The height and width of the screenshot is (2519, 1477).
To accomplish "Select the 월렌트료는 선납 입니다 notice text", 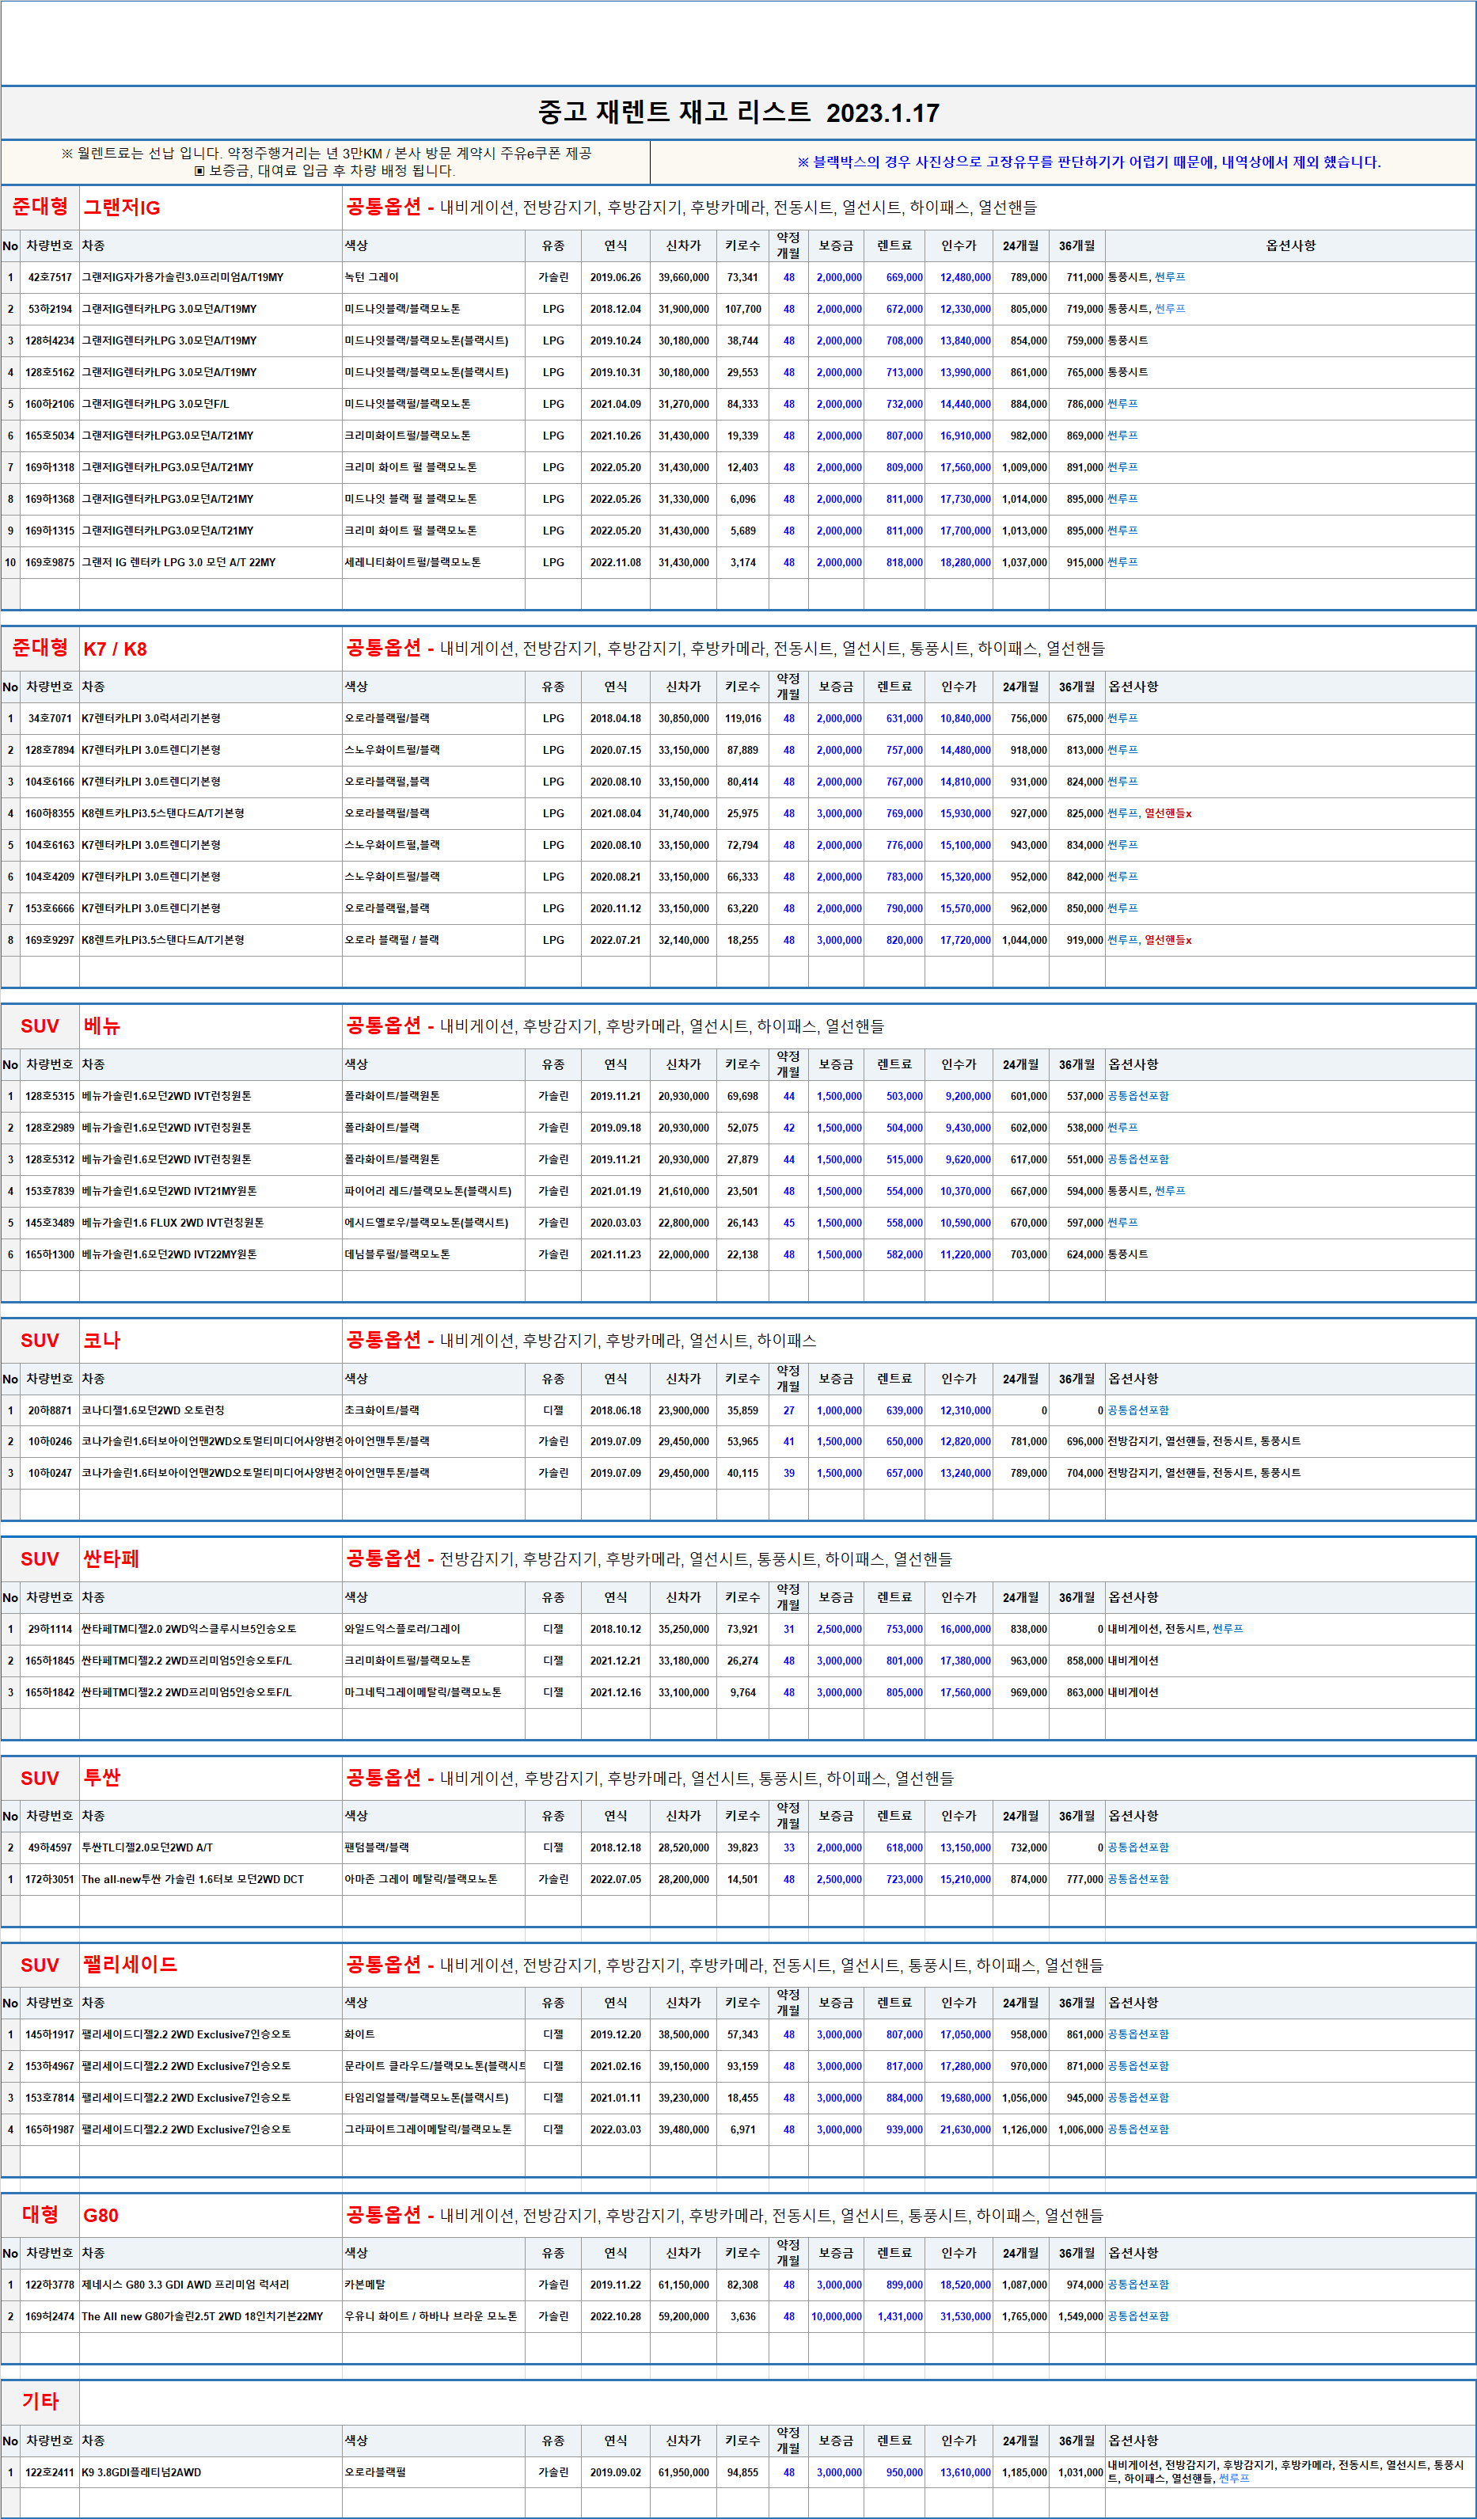I will coord(326,153).
